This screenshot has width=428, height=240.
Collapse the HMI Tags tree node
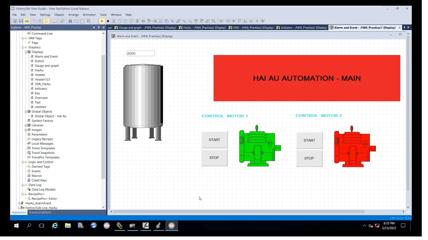coord(22,38)
